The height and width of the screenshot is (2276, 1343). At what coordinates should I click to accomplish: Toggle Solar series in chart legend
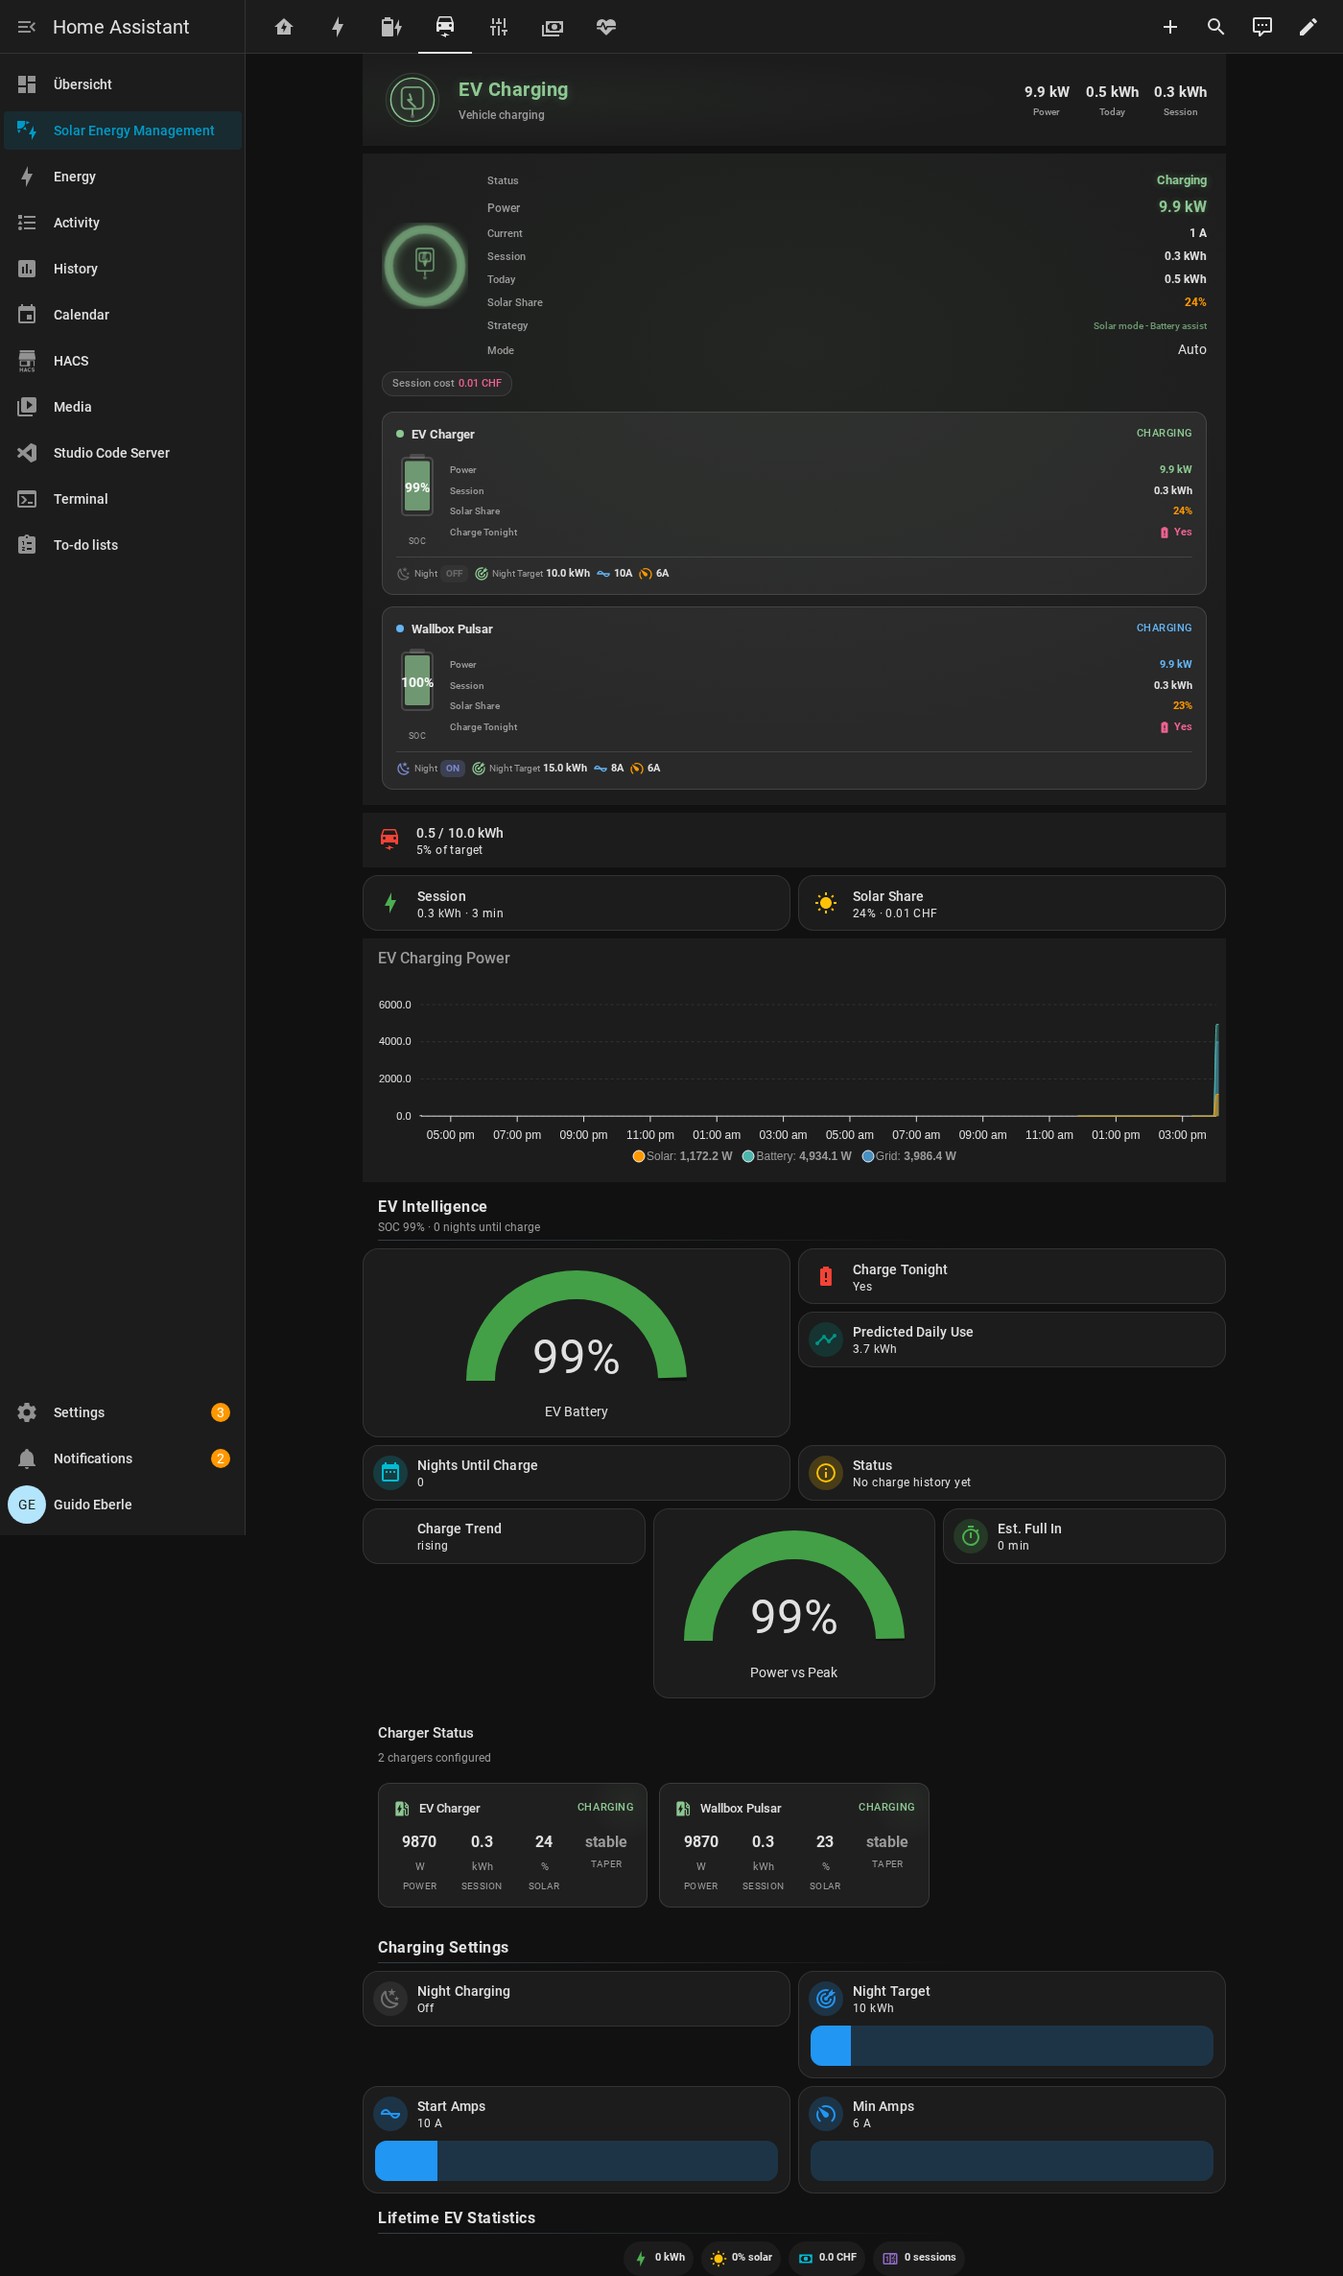tap(682, 1156)
